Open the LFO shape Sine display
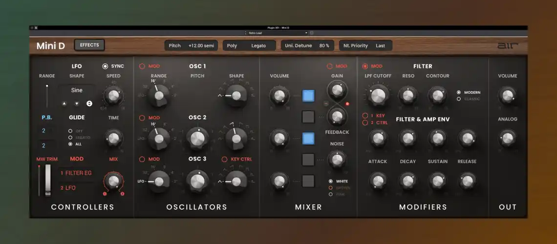The image size is (557, 244). coord(77,90)
